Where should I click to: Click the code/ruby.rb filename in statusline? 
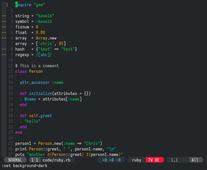tap(56, 160)
